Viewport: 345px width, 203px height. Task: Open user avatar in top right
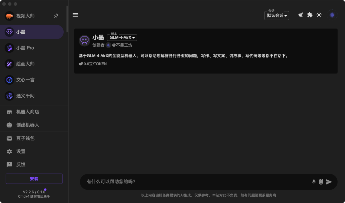coord(332,15)
